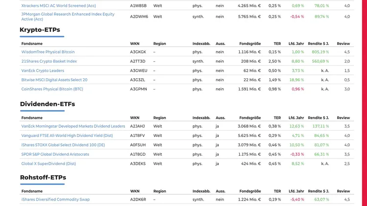Click Rendite 5 J. header in Rohstoff-ETPs table
The height and width of the screenshot is (206, 367).
[x=319, y=191]
